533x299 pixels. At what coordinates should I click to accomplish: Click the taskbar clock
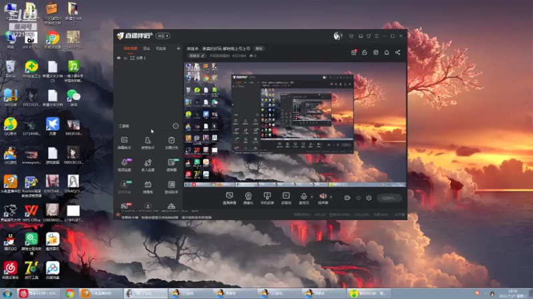(512, 294)
